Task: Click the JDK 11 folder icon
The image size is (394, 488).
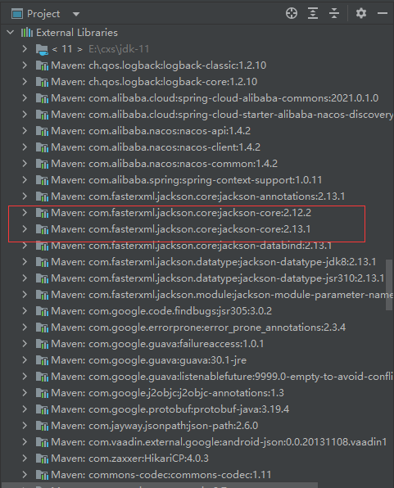Action: pos(42,49)
